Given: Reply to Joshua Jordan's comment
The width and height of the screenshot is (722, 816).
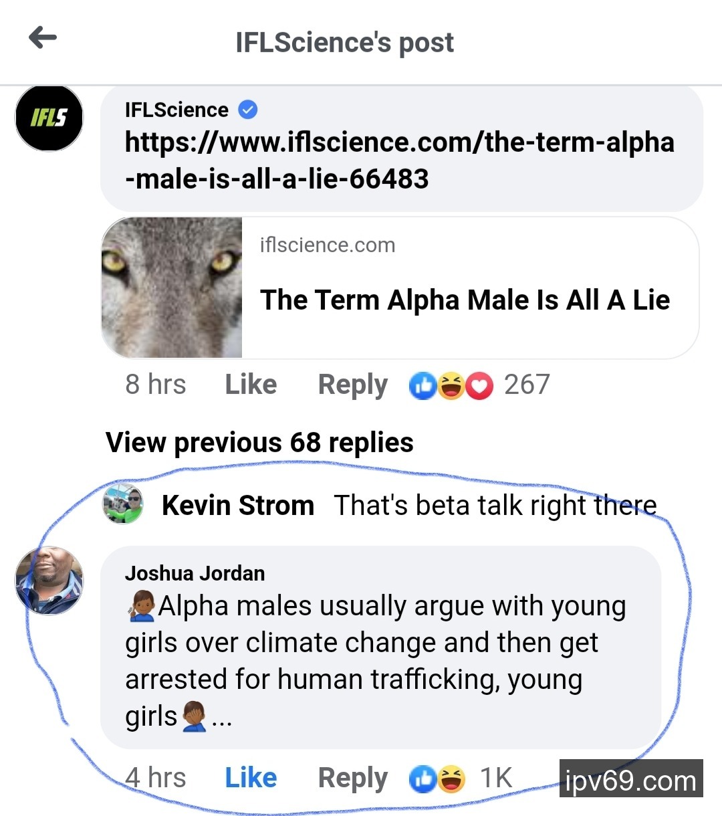Looking at the screenshot, I should (352, 778).
